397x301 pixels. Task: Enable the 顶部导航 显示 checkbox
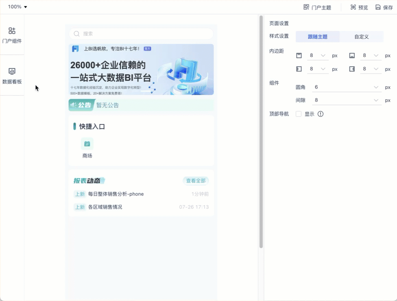pyautogui.click(x=299, y=114)
